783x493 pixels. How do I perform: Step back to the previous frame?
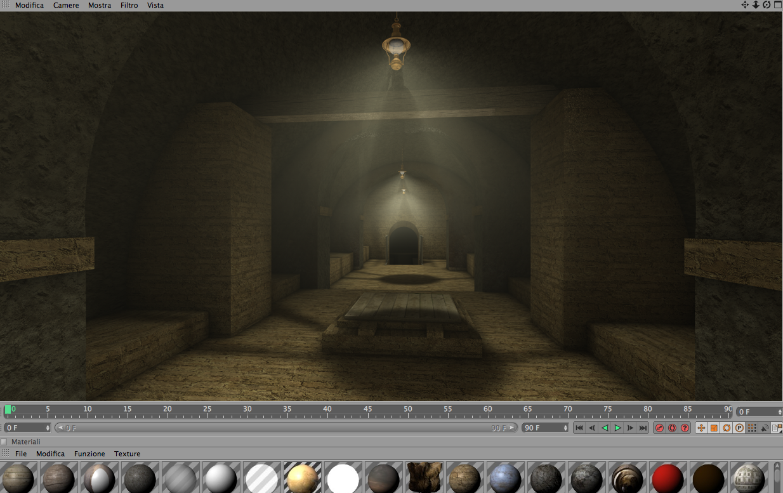click(x=592, y=428)
